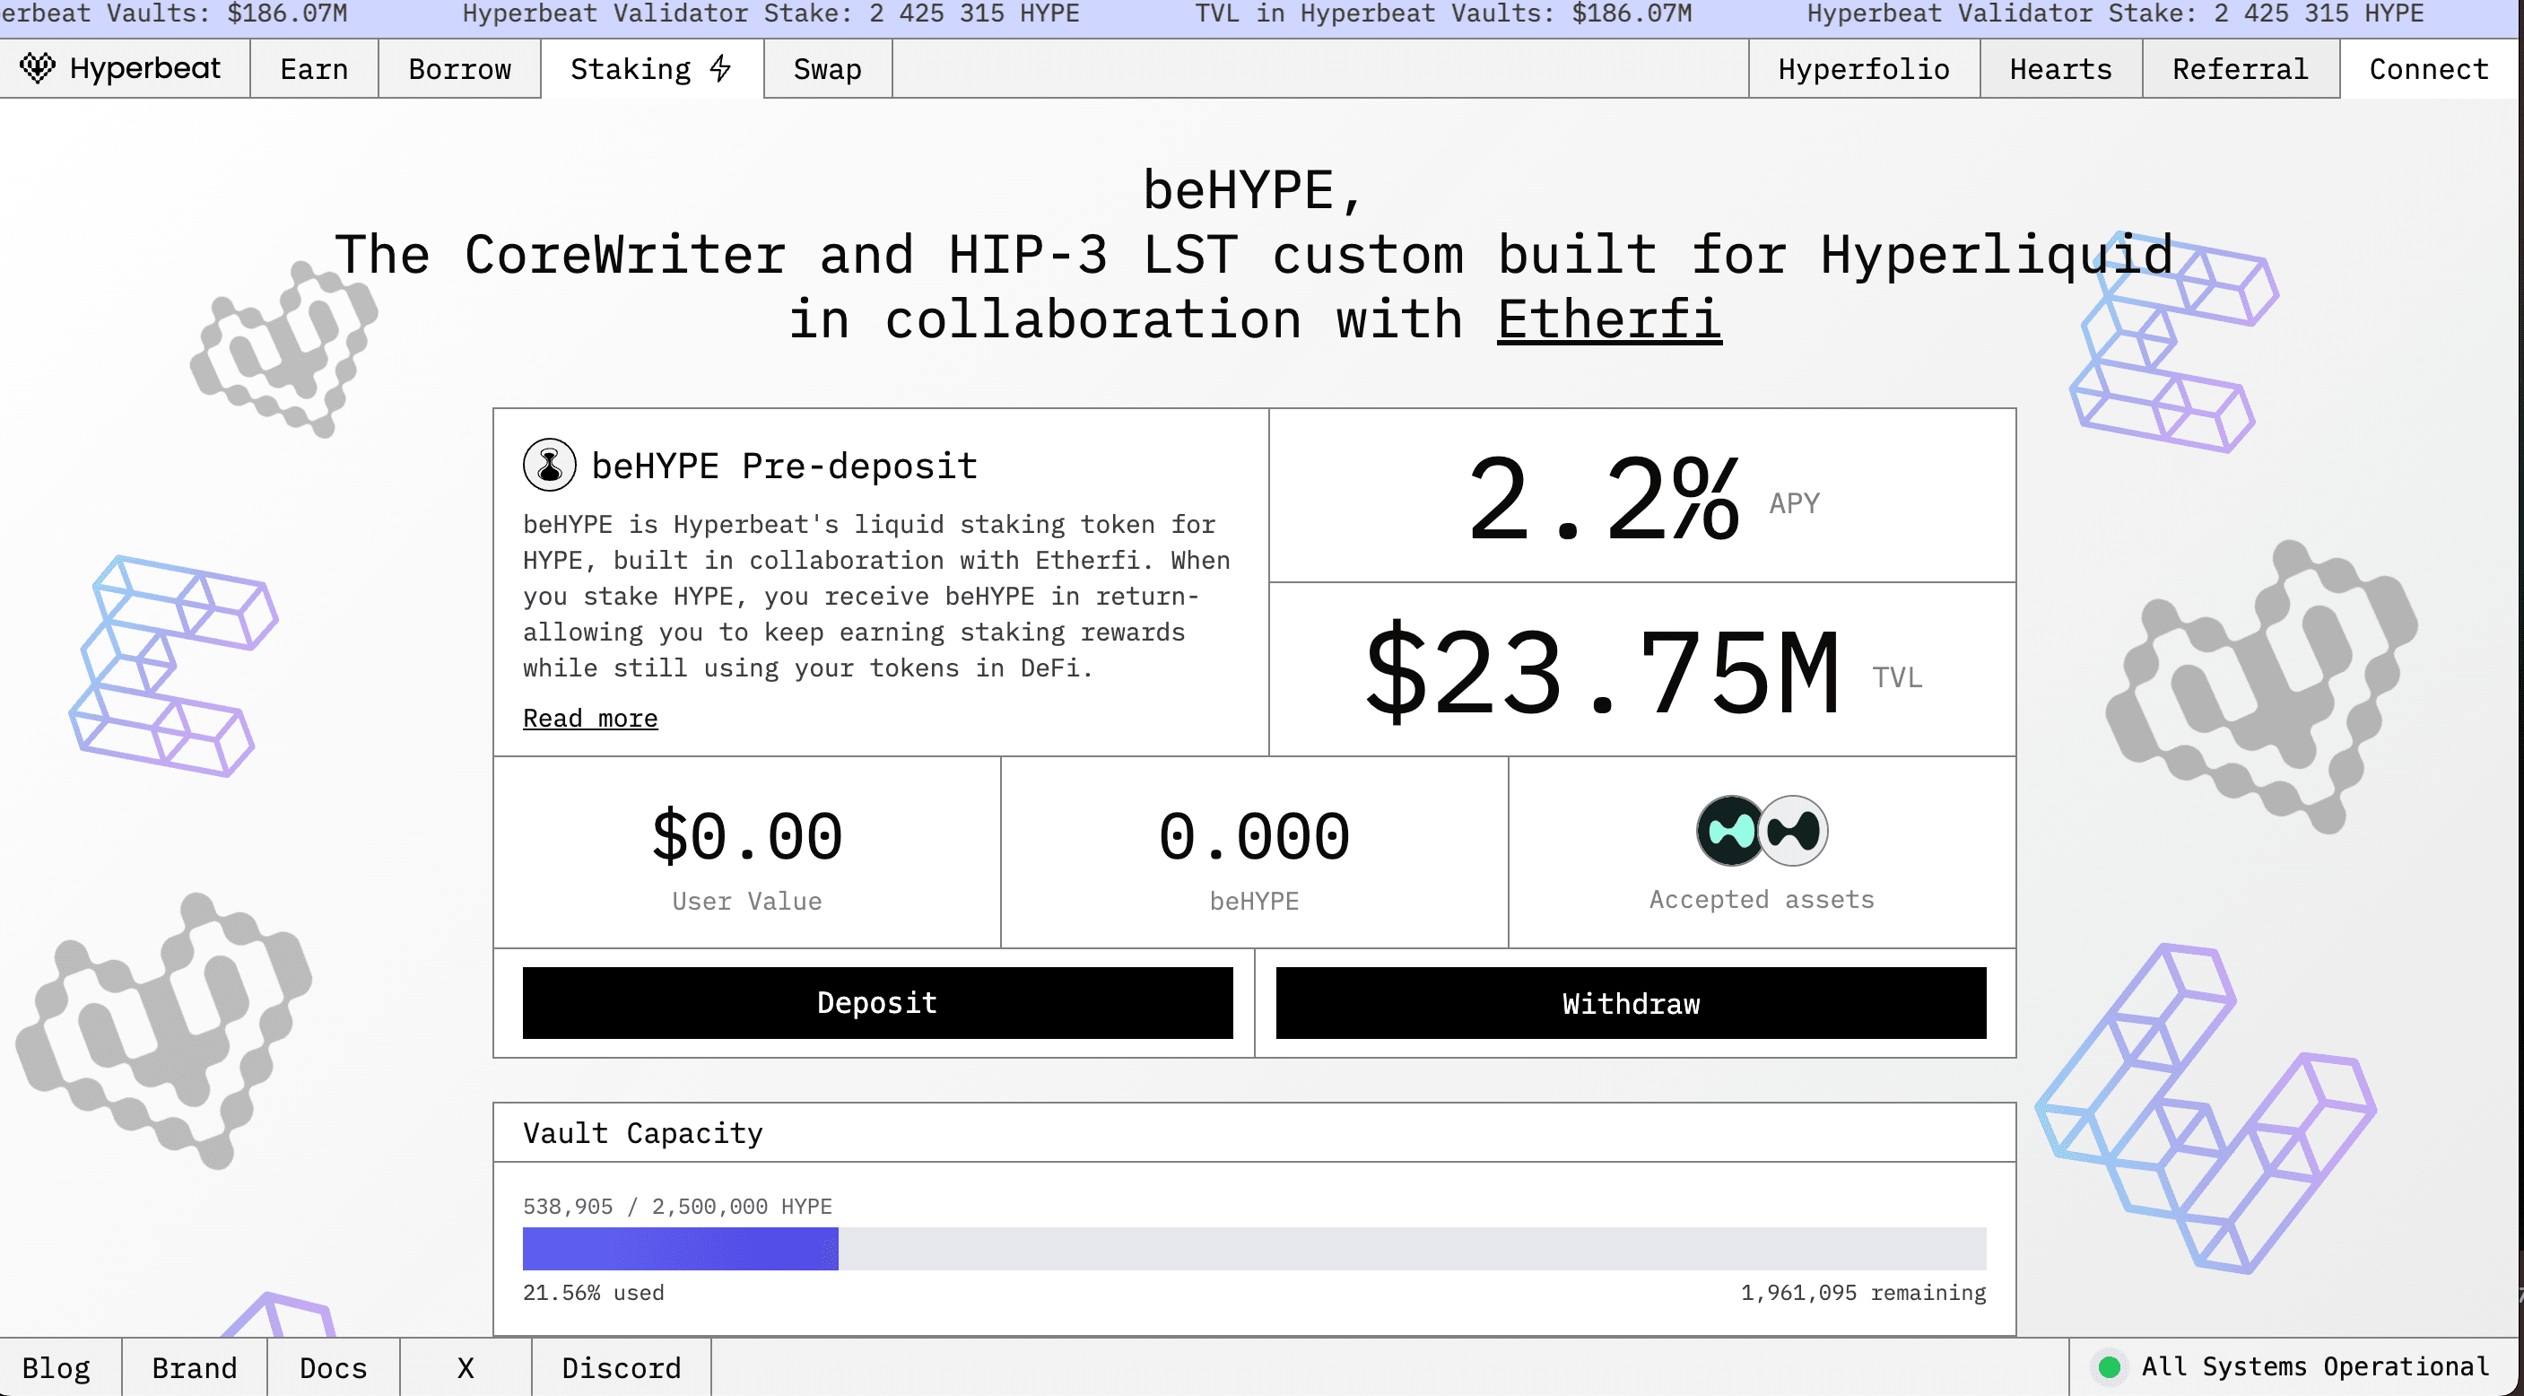
Task: Open the Blog footer link
Action: [57, 1367]
